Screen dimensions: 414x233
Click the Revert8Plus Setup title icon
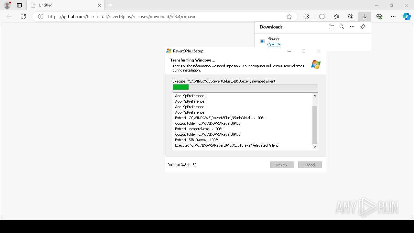[x=169, y=51]
